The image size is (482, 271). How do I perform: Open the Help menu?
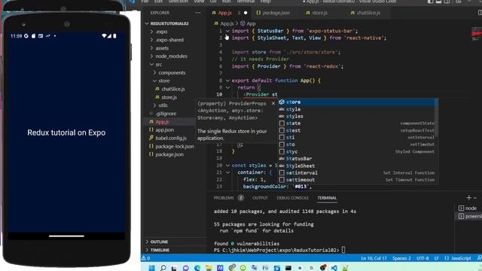tap(265, 2)
